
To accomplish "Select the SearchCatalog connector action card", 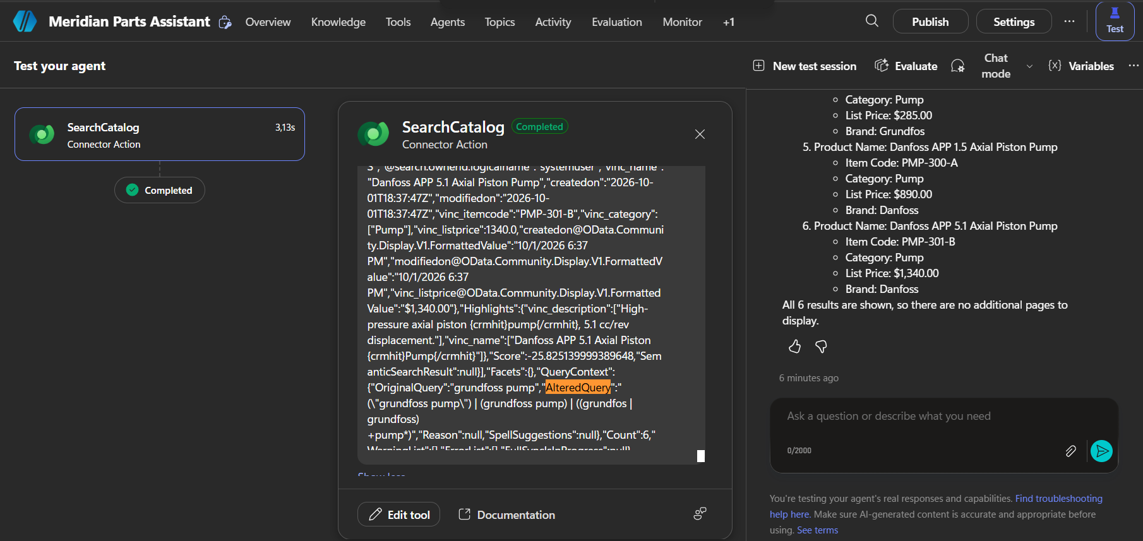I will tap(160, 134).
